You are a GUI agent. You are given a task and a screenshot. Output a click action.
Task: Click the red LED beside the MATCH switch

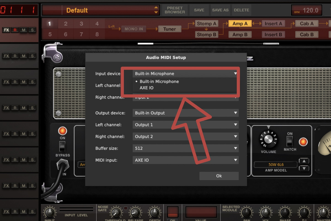[303, 142]
